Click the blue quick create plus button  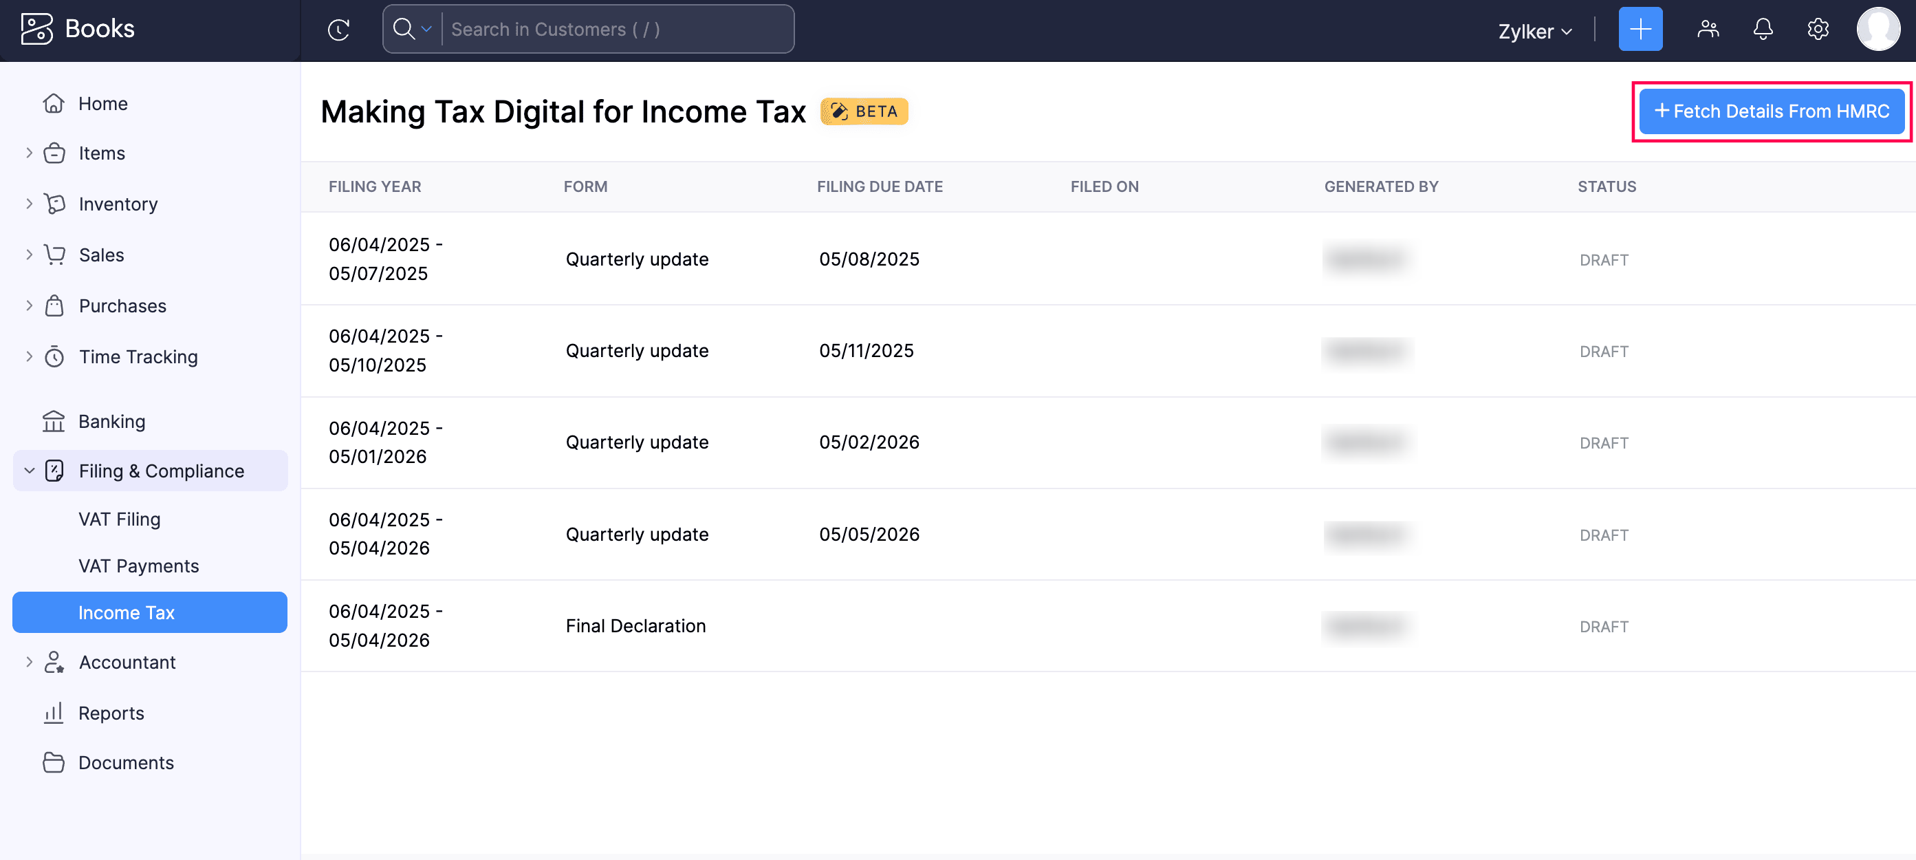[1640, 30]
